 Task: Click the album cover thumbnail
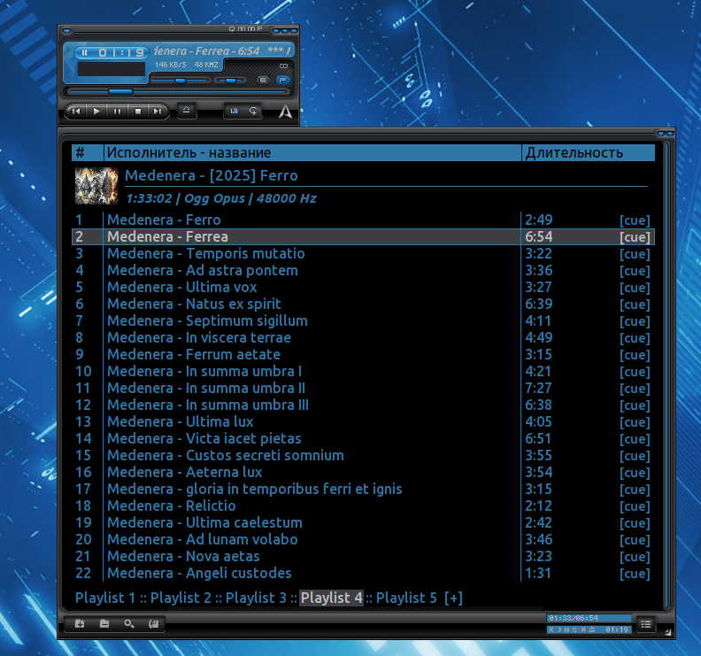[96, 186]
